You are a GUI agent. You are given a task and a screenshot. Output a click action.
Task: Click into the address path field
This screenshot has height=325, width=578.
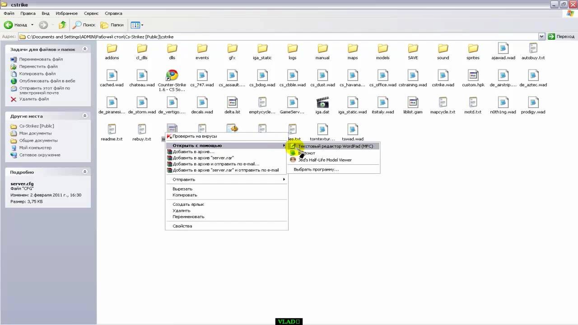278,37
